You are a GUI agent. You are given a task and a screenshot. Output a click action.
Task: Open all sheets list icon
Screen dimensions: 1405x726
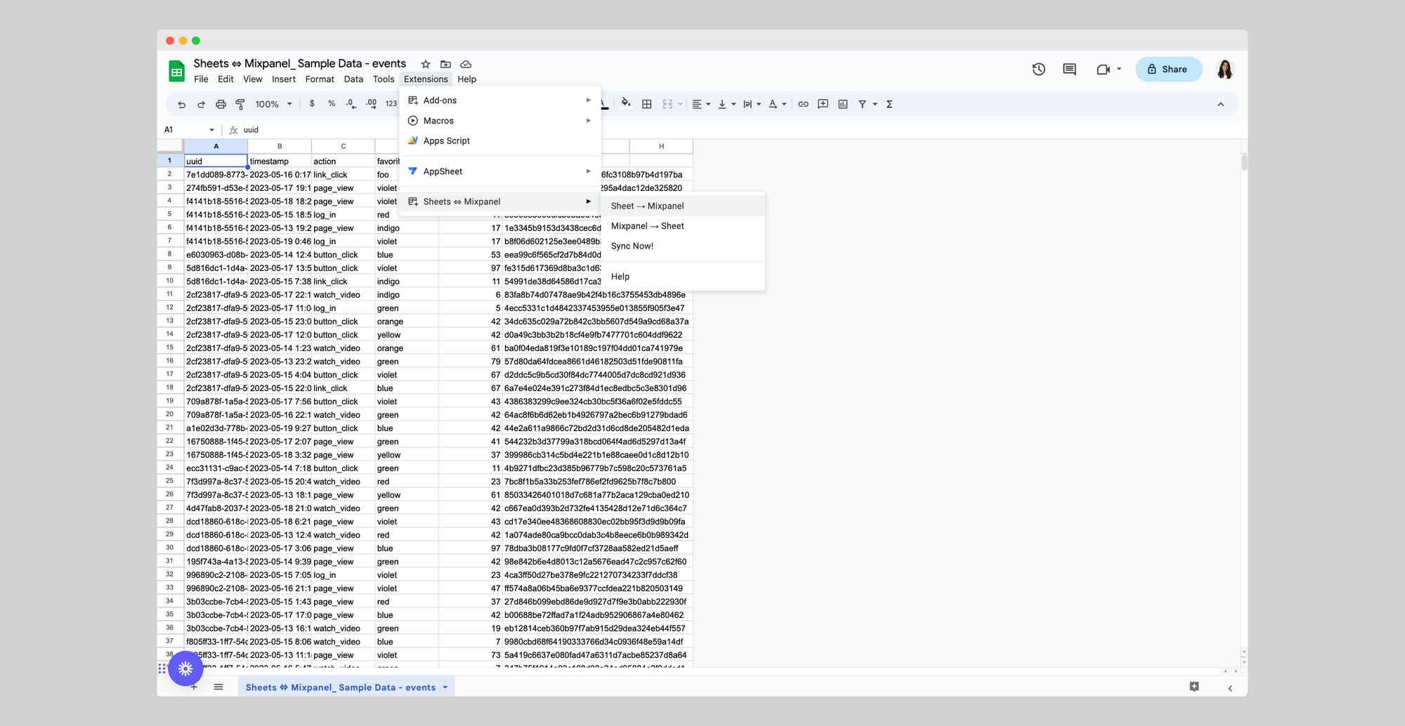pyautogui.click(x=218, y=687)
